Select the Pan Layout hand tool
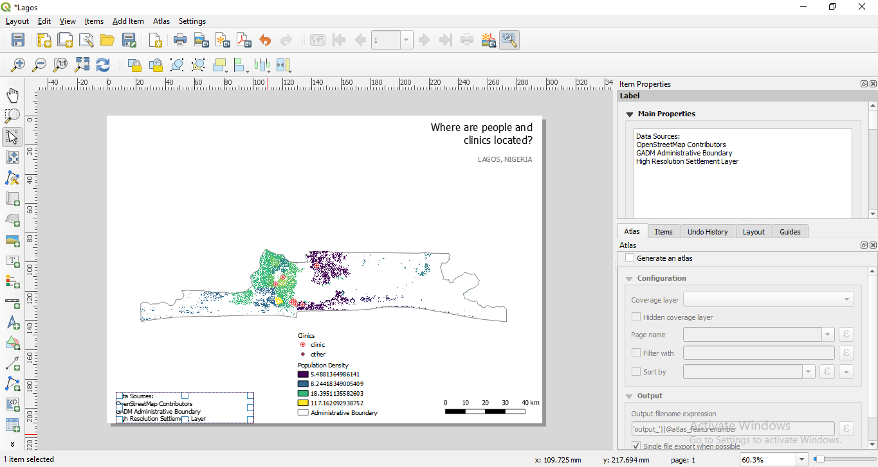The height and width of the screenshot is (467, 878). [x=12, y=96]
